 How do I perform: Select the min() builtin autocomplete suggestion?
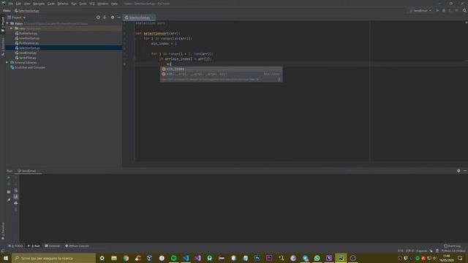pyautogui.click(x=221, y=74)
